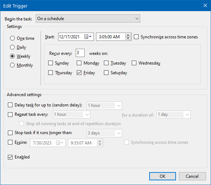Check the Expire checkbox

pos(10,142)
